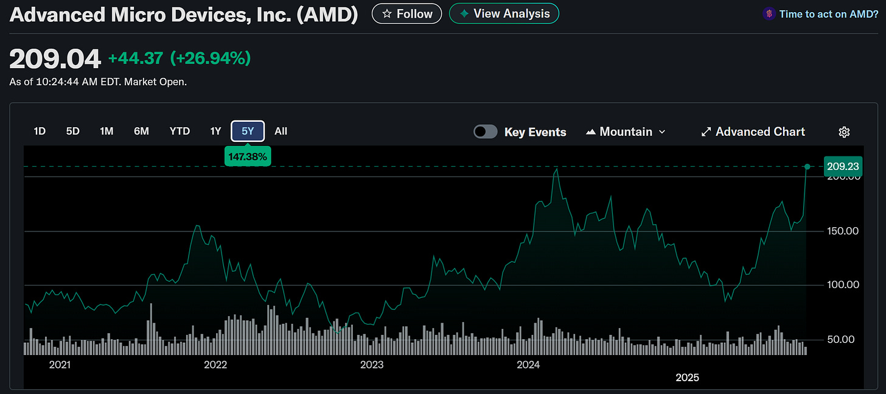Select the 5Y time range
Image resolution: width=886 pixels, height=394 pixels.
[248, 131]
